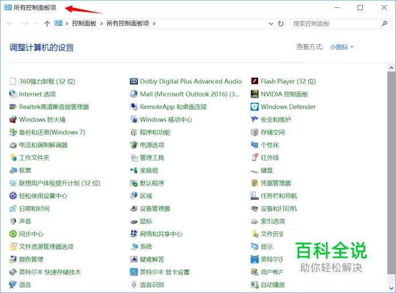Click the 网络和共享中心 icon
396x293 pixels.
133,234
